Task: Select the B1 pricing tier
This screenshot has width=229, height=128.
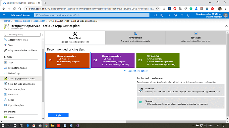Action: (158, 60)
